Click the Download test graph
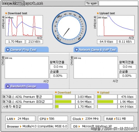139x132 pixels. 24,26
